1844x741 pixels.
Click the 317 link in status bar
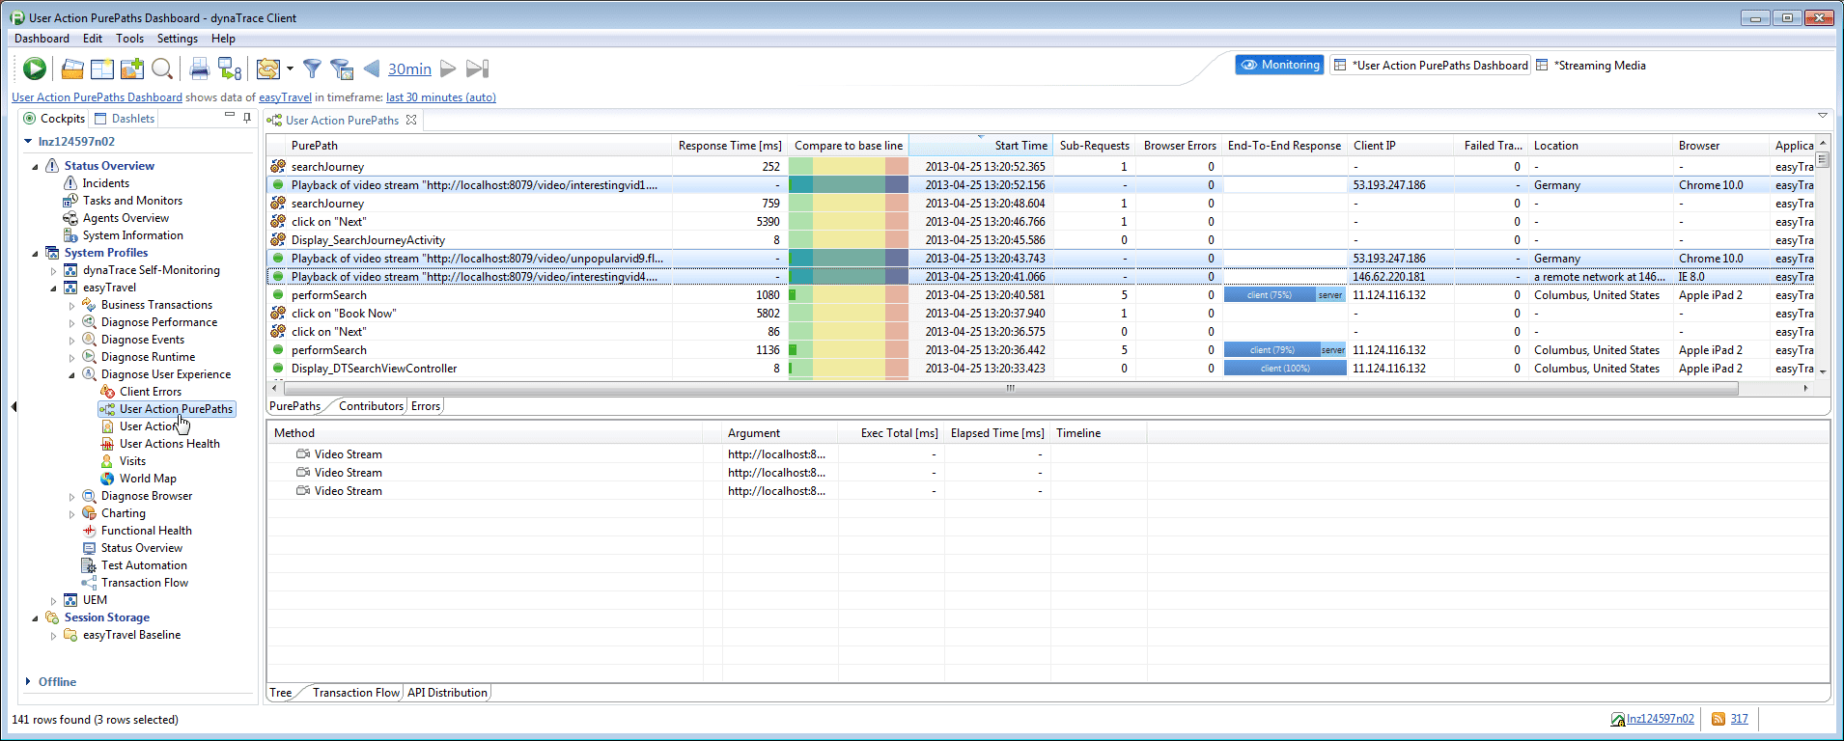point(1739,719)
